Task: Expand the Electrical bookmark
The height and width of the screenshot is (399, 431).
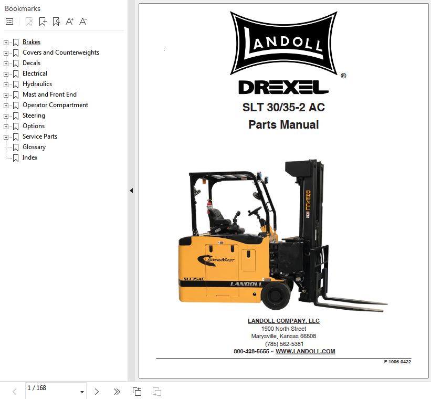Action: click(6, 74)
